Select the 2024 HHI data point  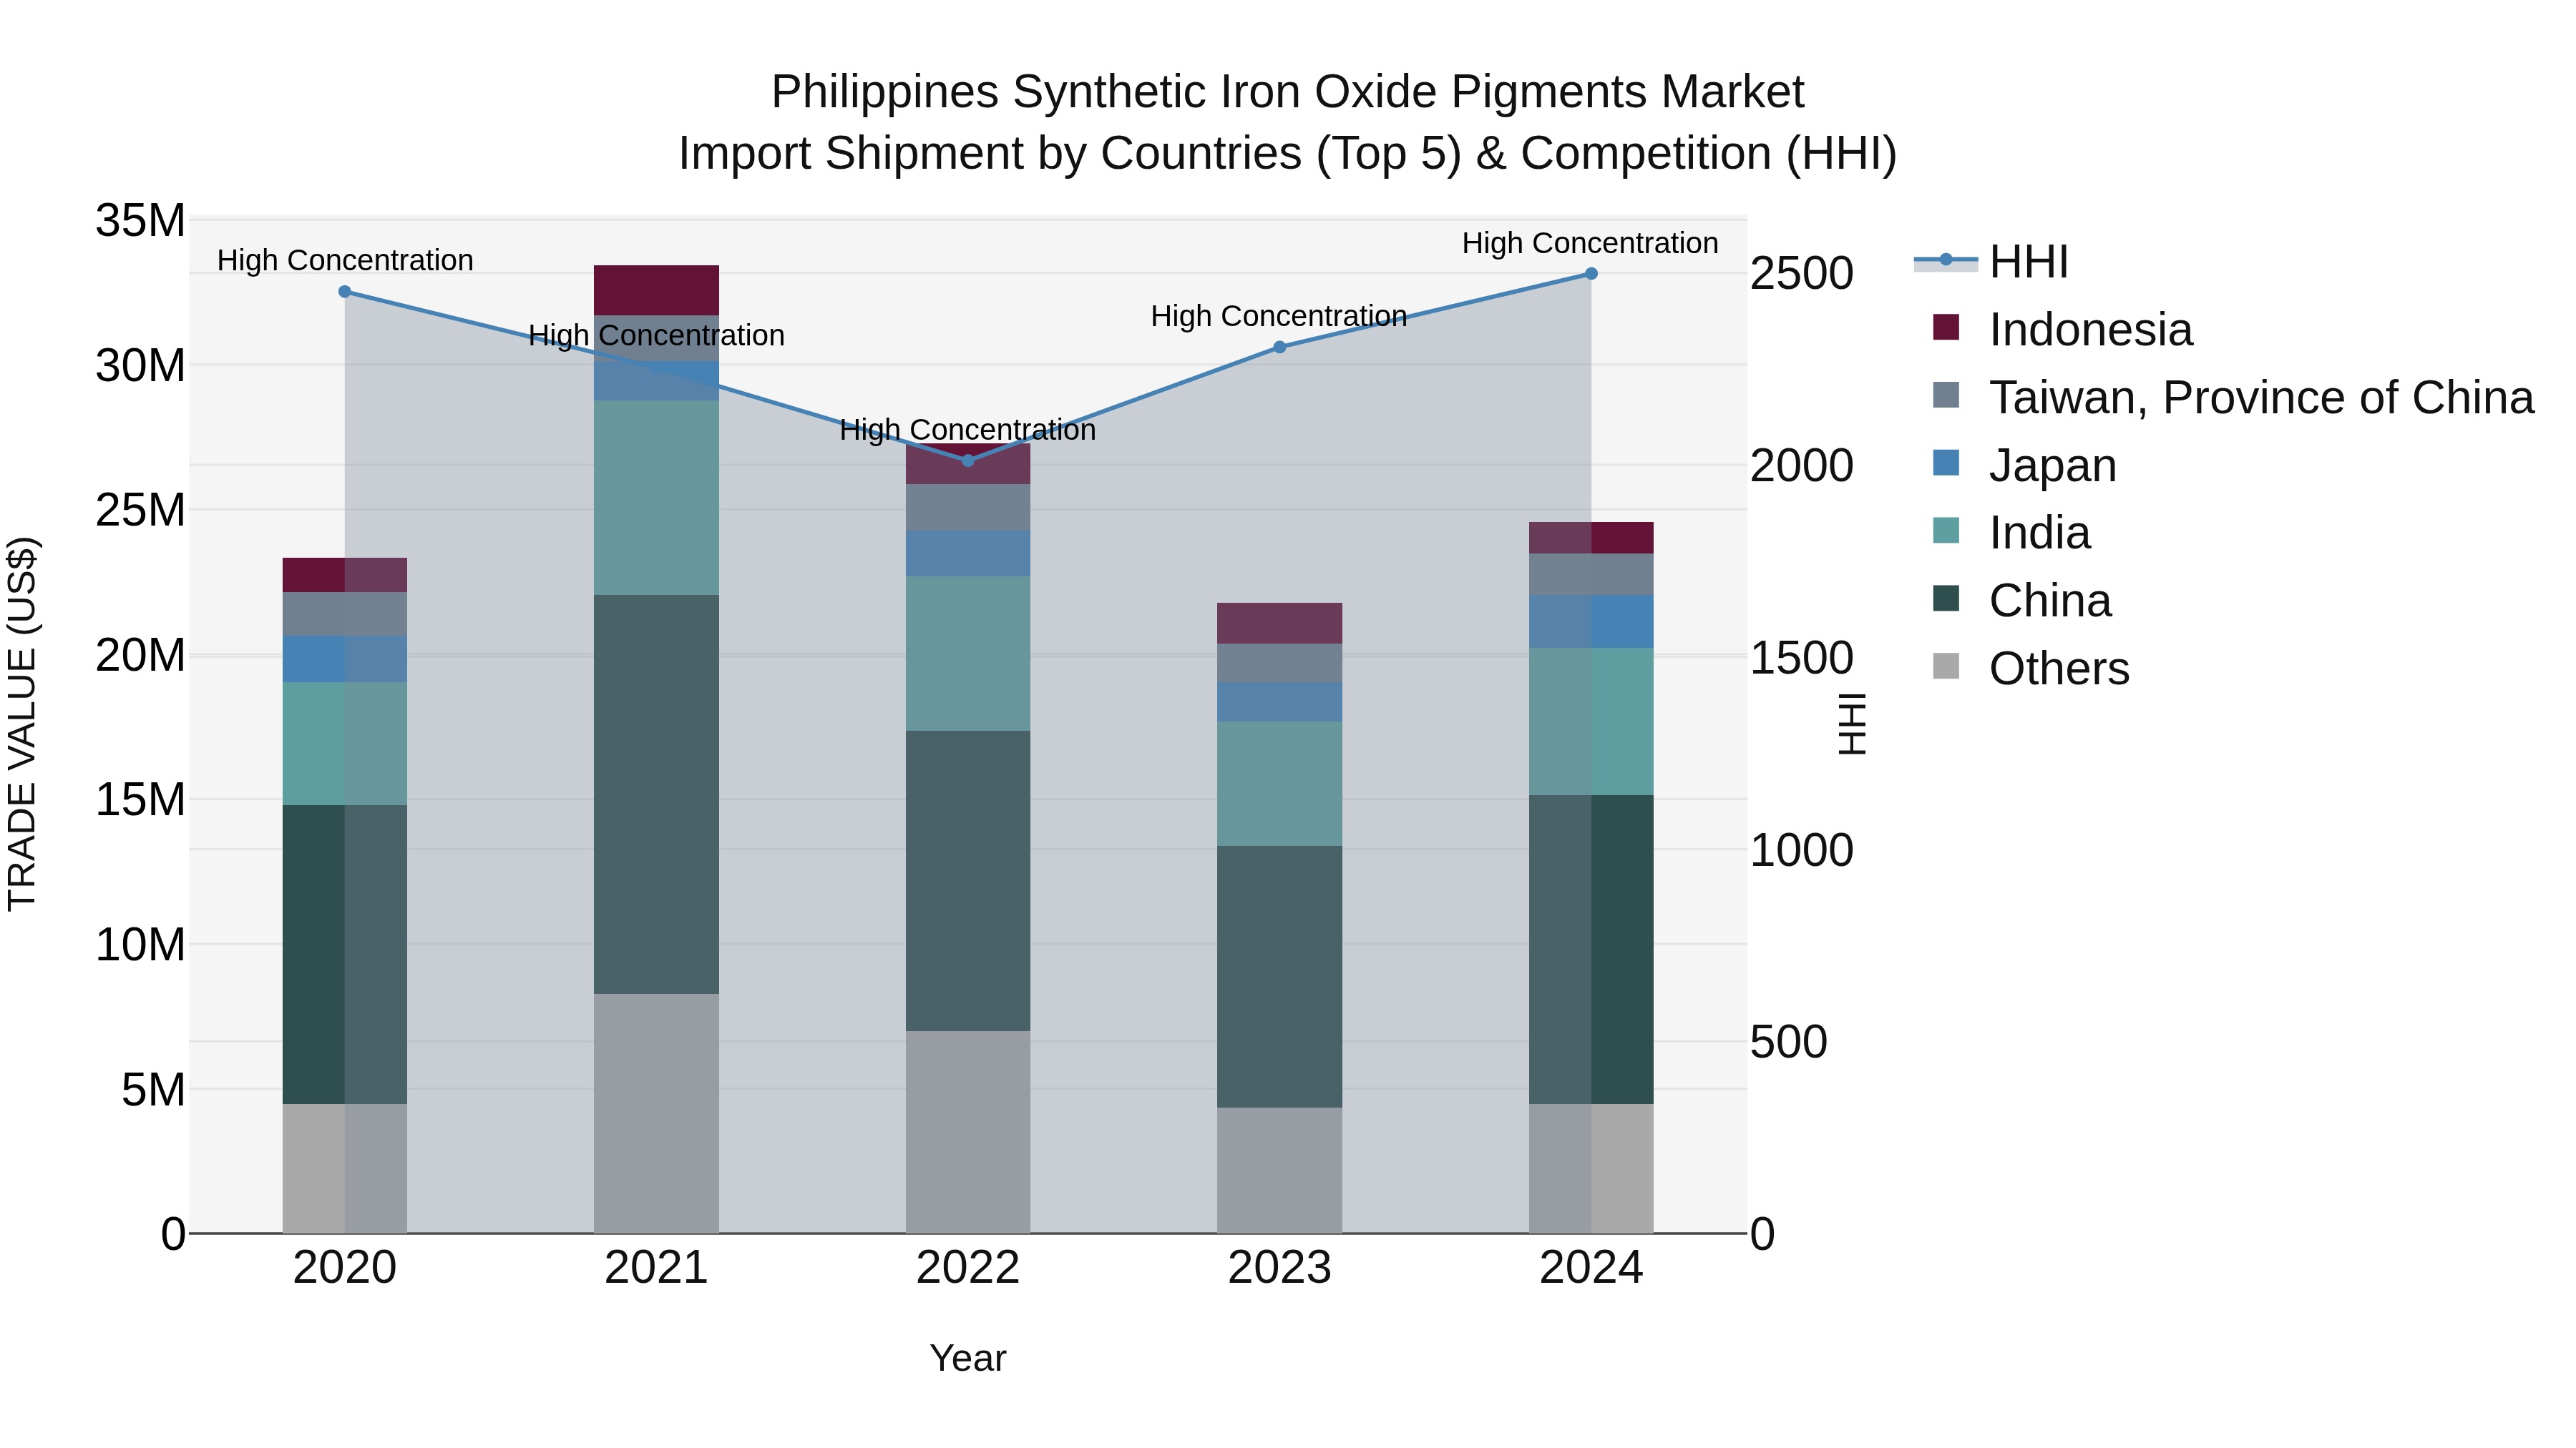tap(1591, 274)
